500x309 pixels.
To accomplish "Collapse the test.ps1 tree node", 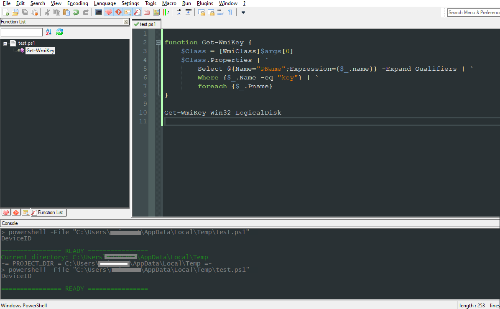I will pos(5,43).
